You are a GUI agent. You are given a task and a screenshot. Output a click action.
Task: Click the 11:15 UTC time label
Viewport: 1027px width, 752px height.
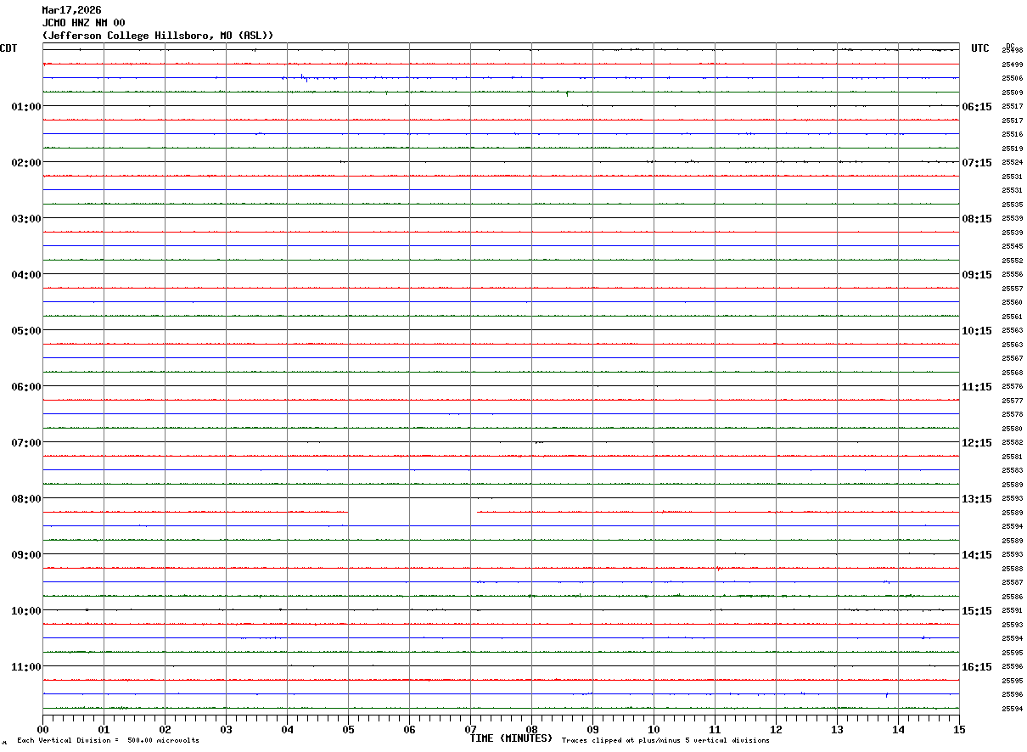point(976,386)
